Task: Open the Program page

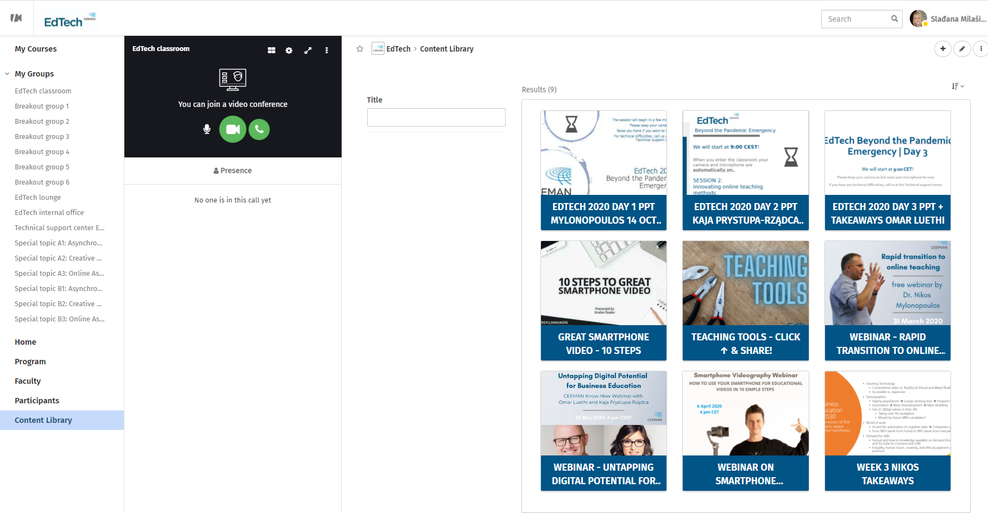Action: pos(30,362)
